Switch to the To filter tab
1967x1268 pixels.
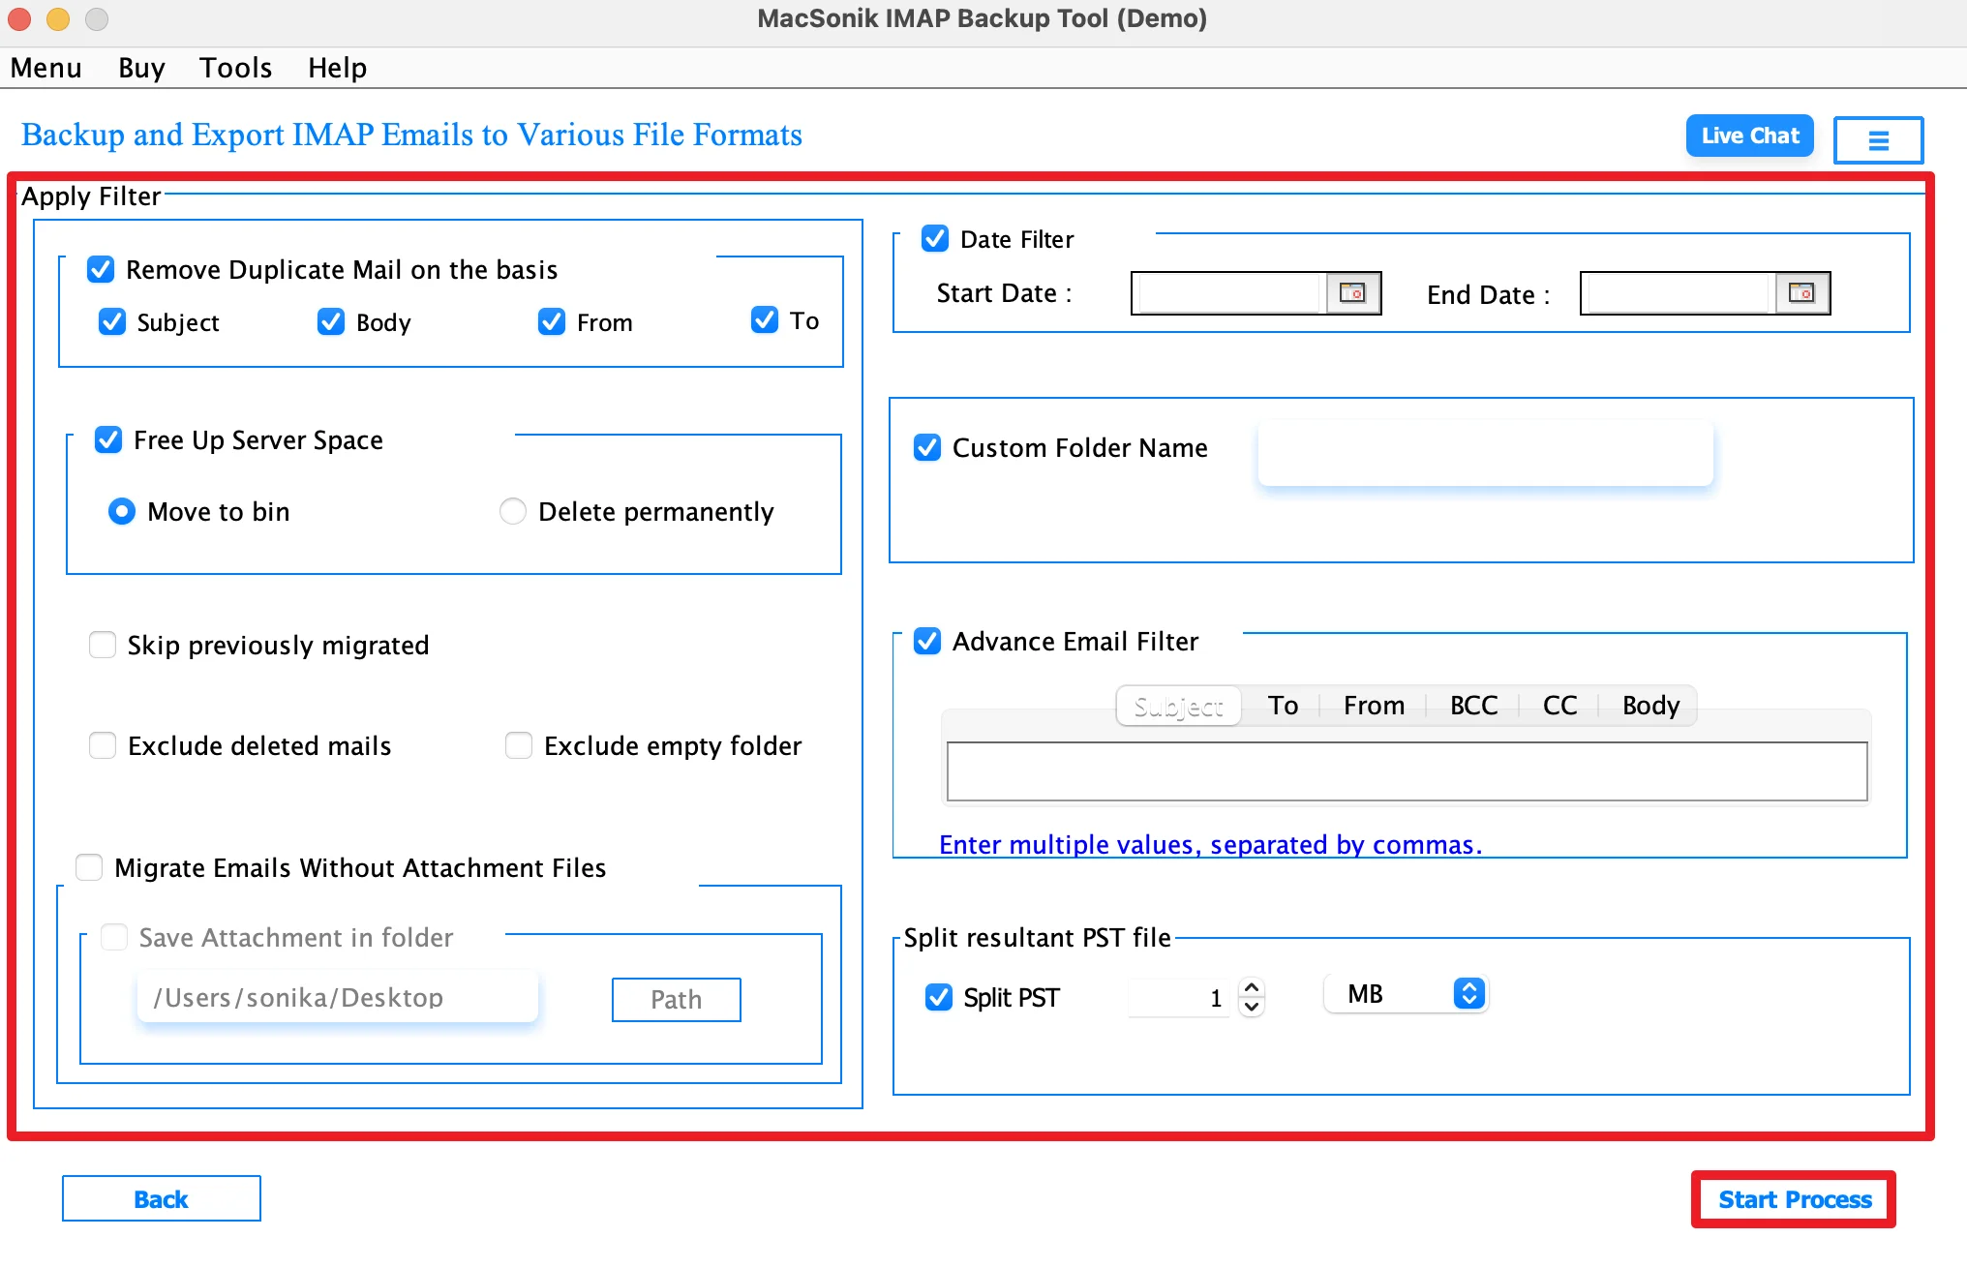coord(1283,706)
